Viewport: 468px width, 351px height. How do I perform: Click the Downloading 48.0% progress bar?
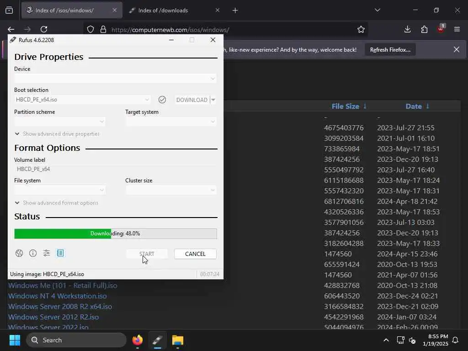click(x=116, y=234)
